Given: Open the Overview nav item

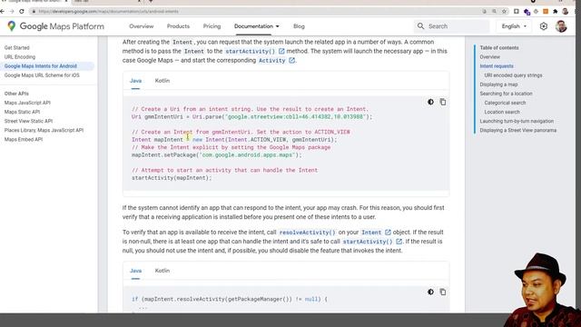Looking at the screenshot, I should tap(142, 26).
